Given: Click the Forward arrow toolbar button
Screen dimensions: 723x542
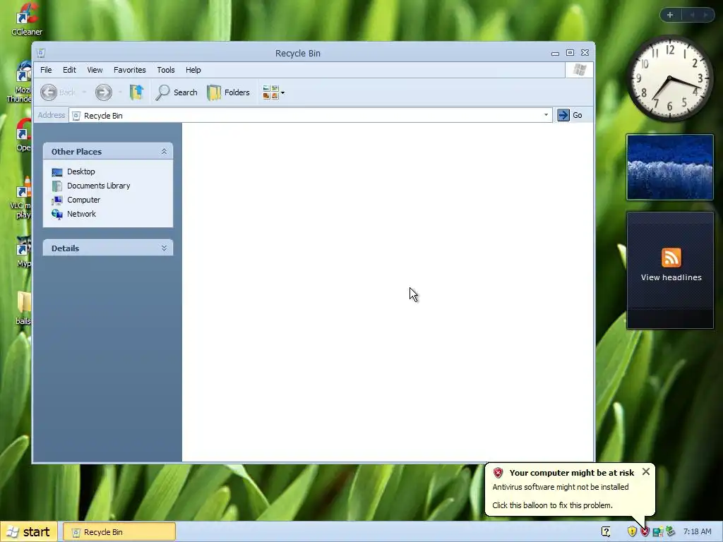Looking at the screenshot, I should pos(103,92).
